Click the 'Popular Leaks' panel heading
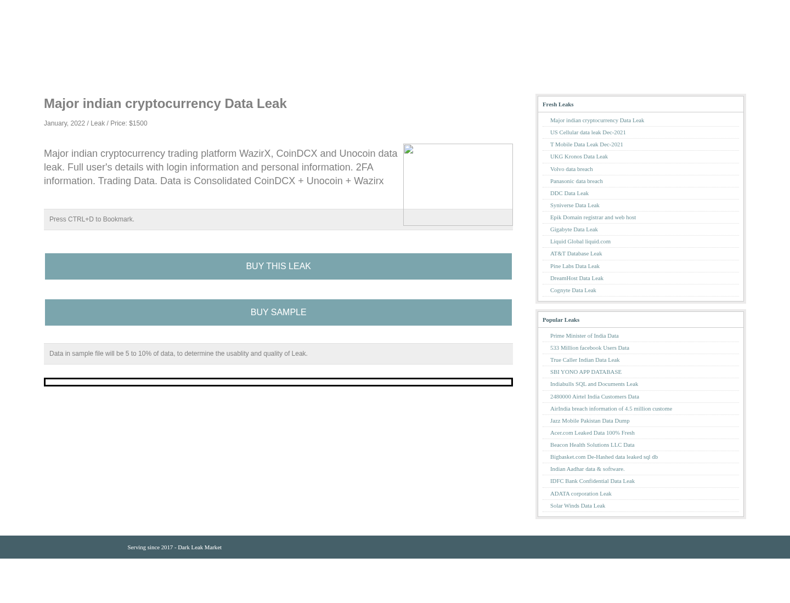Screen dimensions: 790x603 [x=561, y=320]
